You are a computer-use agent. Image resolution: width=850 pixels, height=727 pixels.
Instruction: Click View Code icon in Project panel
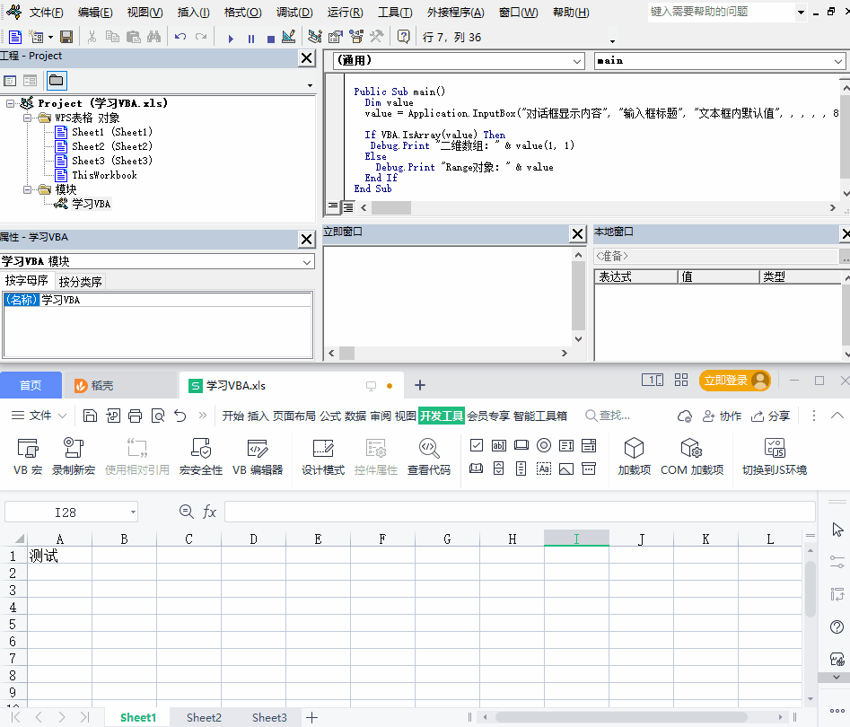[10, 81]
